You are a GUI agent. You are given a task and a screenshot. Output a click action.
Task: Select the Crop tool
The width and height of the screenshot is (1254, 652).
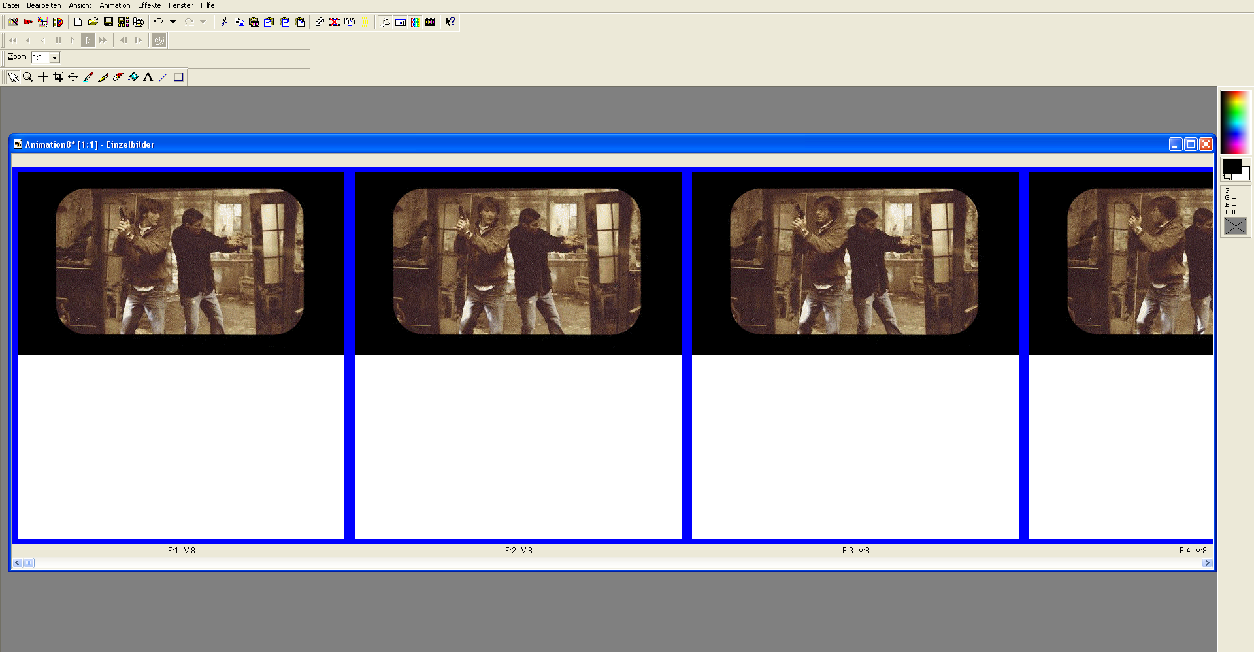(58, 77)
